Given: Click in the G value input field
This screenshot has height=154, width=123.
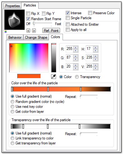Looking at the screenshot, I should click(x=69, y=57).
